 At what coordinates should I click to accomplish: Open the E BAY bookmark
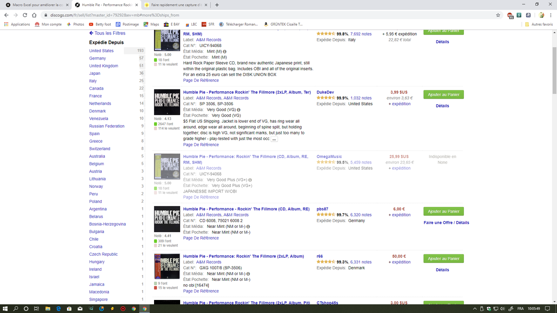coord(171,24)
